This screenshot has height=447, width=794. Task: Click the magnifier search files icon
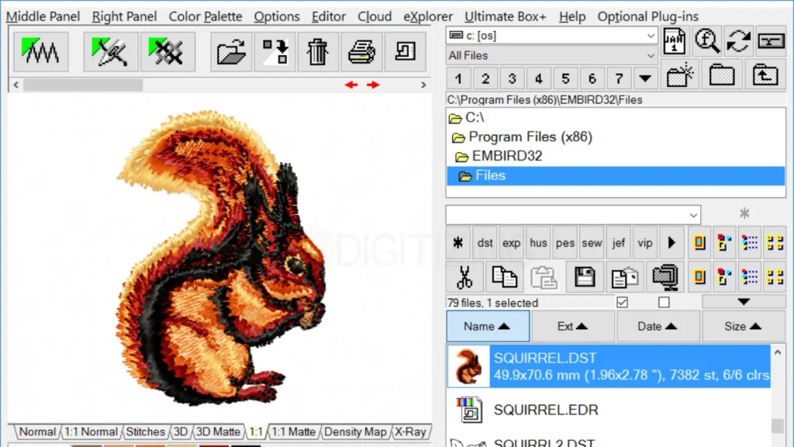pos(706,41)
